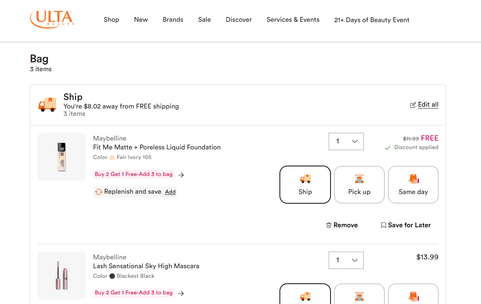Image resolution: width=481 pixels, height=304 pixels.
Task: Open Fit Me Matte + Poreless Liquid Foundation
Action: click(x=157, y=147)
